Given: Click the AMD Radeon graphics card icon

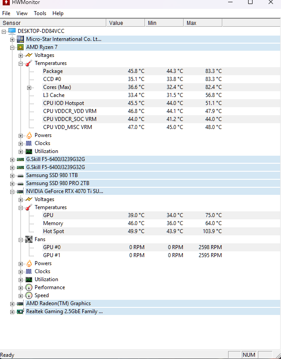Looking at the screenshot, I should pos(20,303).
